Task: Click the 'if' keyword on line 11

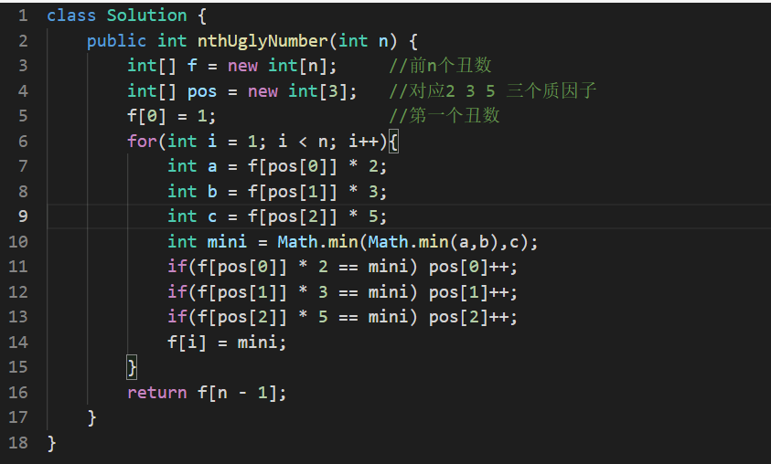Action: click(x=177, y=267)
